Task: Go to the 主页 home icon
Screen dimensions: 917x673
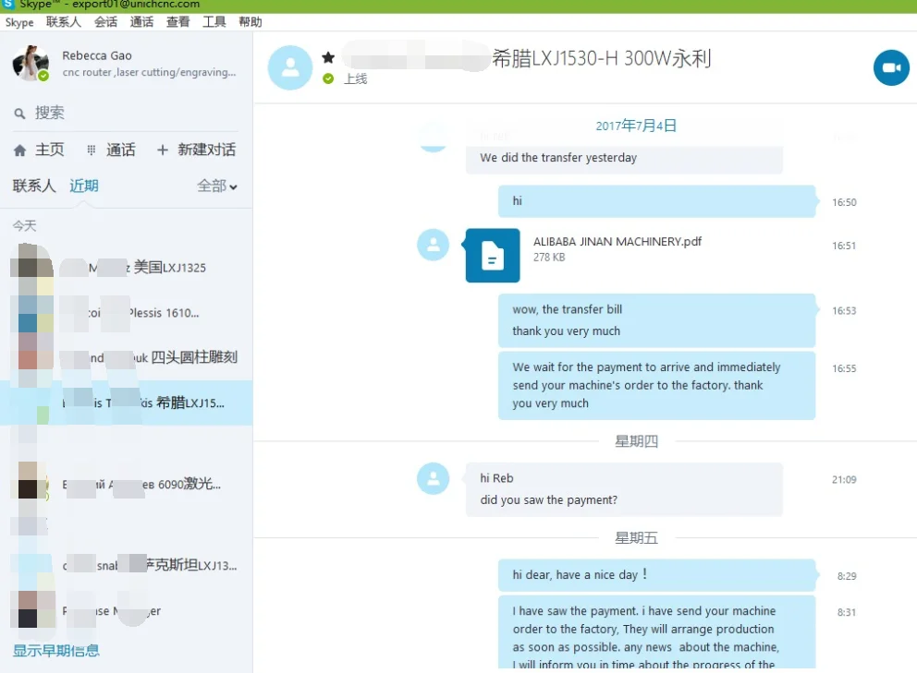Action: pyautogui.click(x=20, y=150)
